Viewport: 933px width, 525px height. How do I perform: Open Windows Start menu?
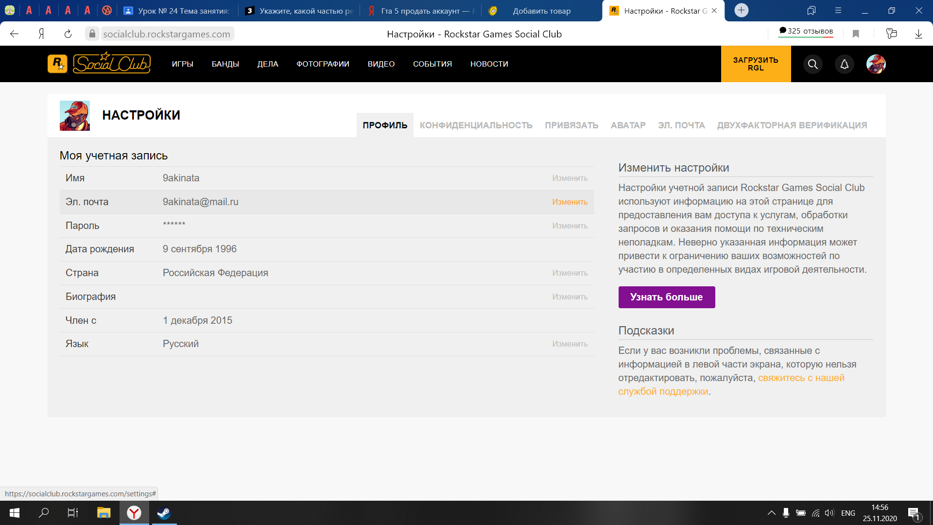[x=15, y=513]
